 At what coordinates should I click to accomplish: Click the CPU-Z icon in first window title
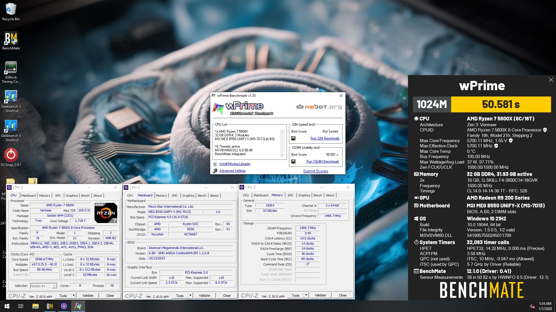[9, 187]
